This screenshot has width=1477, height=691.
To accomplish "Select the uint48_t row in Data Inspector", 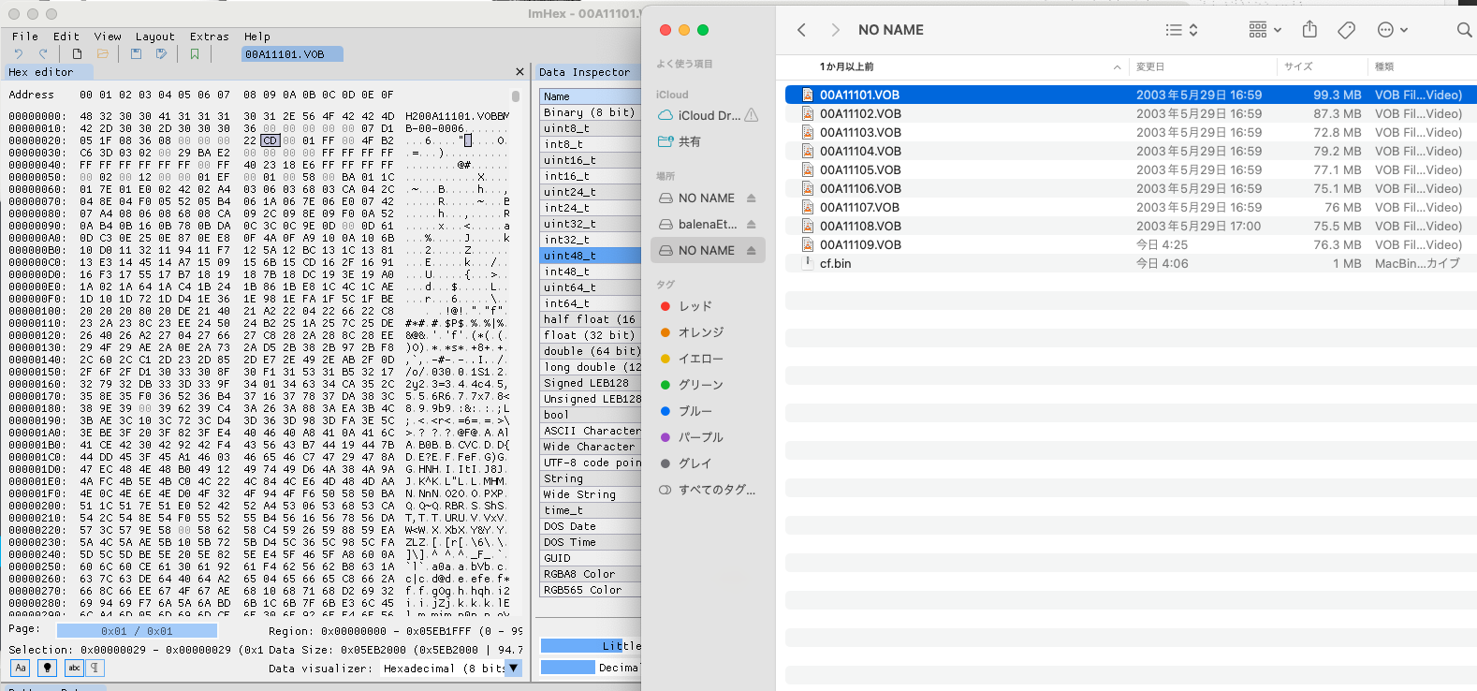I will 591,256.
